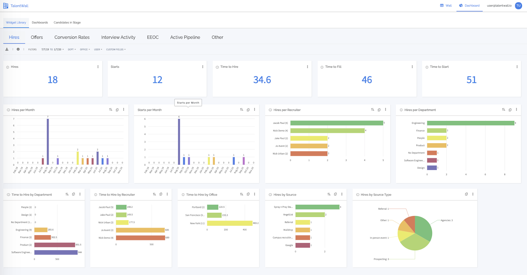Click the sort icon on Starts per Month
527x275 pixels.
(x=242, y=110)
